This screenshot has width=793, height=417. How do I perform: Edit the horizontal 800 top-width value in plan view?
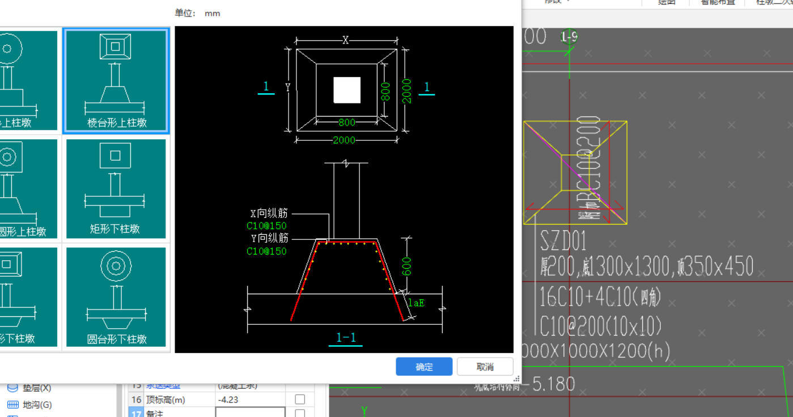click(347, 122)
